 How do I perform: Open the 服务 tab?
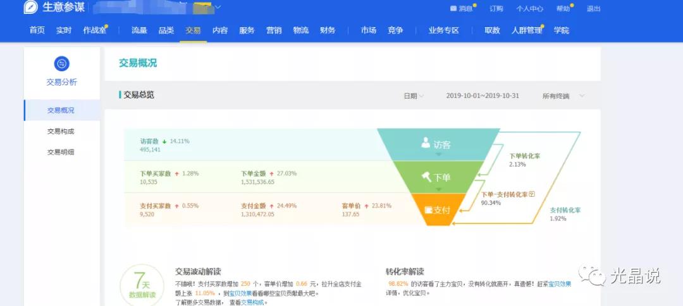click(247, 30)
